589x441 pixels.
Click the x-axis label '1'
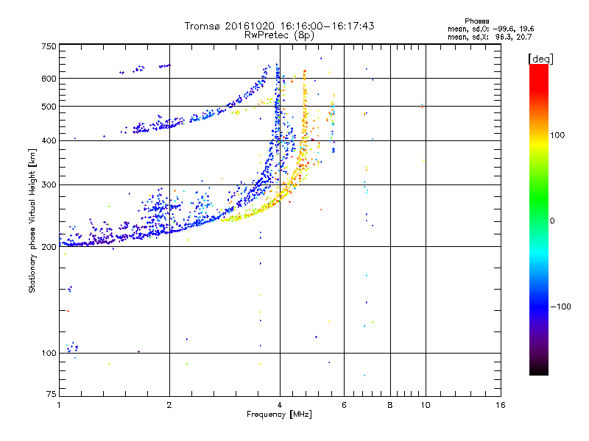(x=59, y=405)
